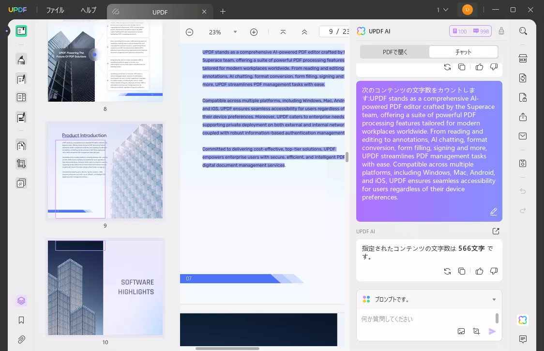544x351 pixels.
Task: Open the Protect PDF lock icon
Action: pyautogui.click(x=523, y=98)
